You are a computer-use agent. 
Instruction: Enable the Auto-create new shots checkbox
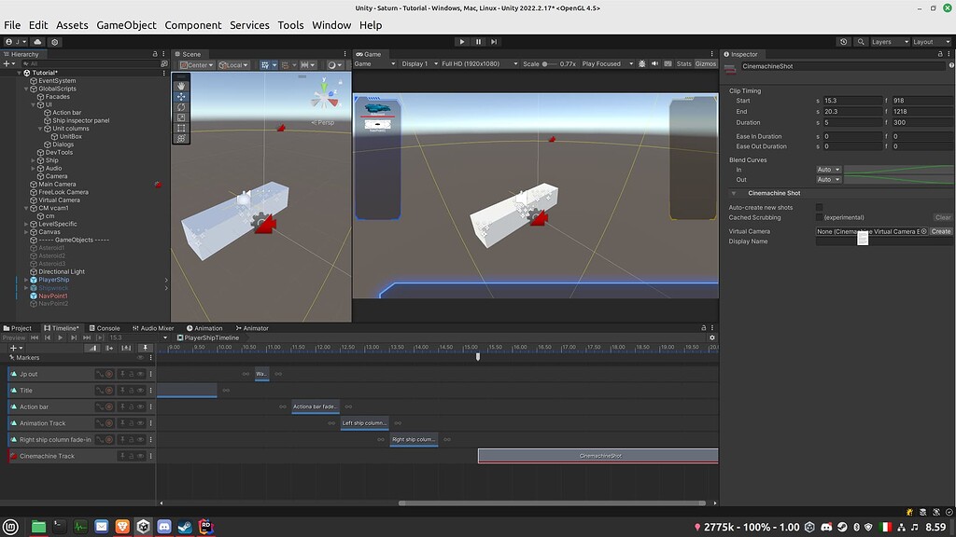[x=820, y=208]
